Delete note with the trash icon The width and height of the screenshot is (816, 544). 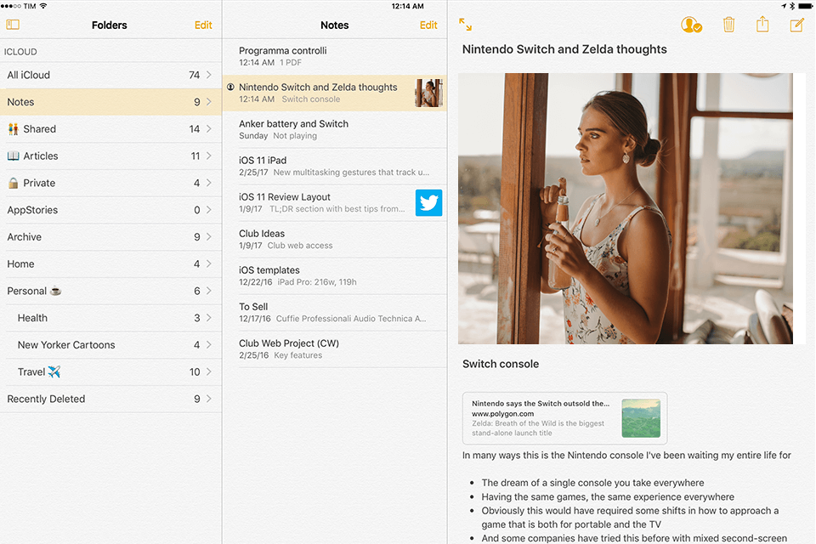pos(728,25)
